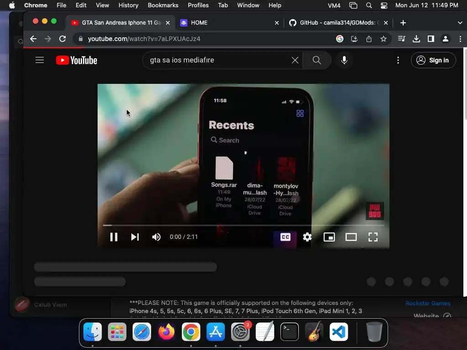Screen dimensions: 467x350
Task: Open Spotlight search in menu bar
Action: click(x=368, y=5)
